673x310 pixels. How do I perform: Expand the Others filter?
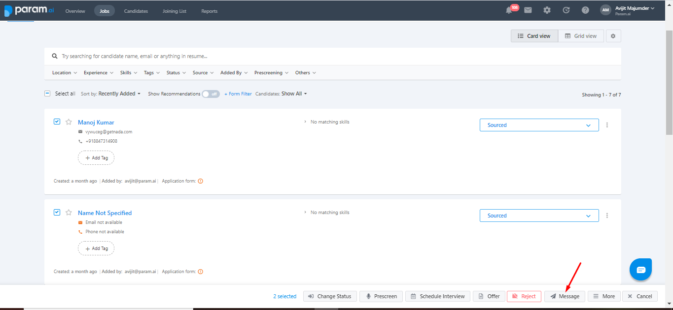(x=306, y=73)
